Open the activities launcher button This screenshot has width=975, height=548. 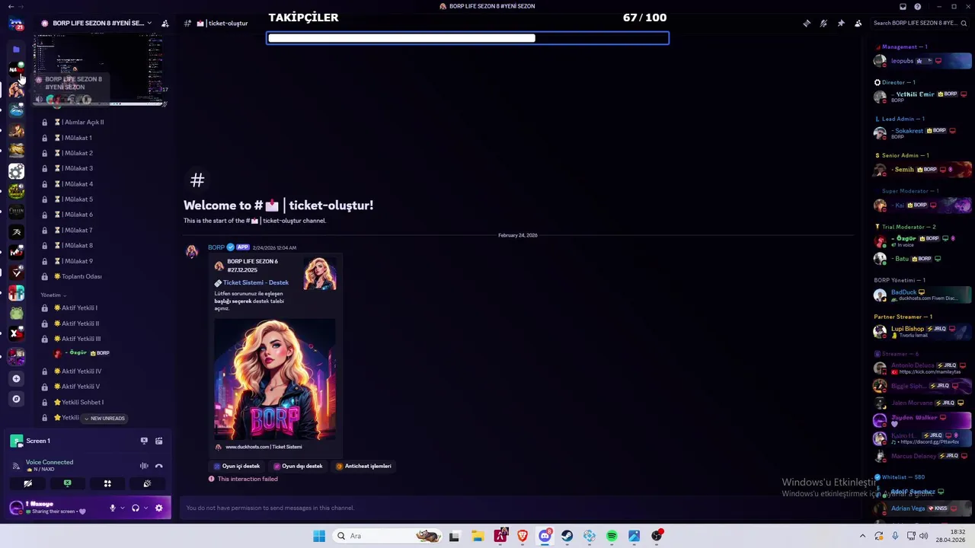[107, 483]
